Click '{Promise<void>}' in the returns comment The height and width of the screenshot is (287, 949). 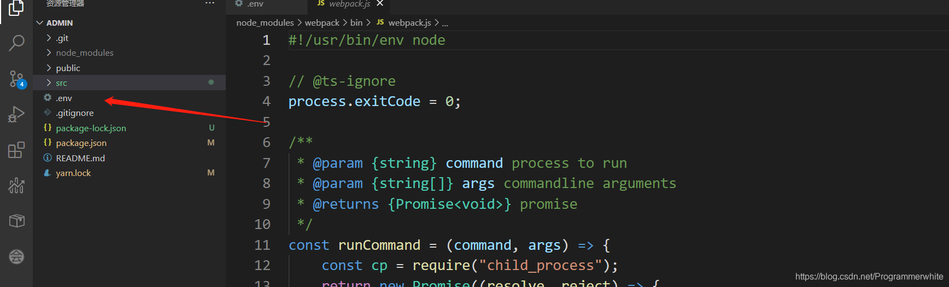point(449,204)
